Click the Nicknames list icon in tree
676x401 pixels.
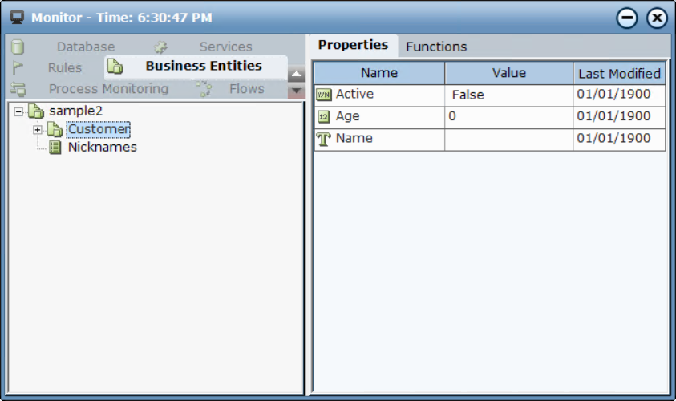55,148
